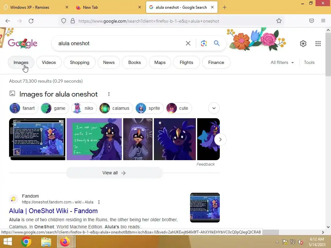Click the muted volume tray icon
This screenshot has height=248, width=331.
coord(301,242)
